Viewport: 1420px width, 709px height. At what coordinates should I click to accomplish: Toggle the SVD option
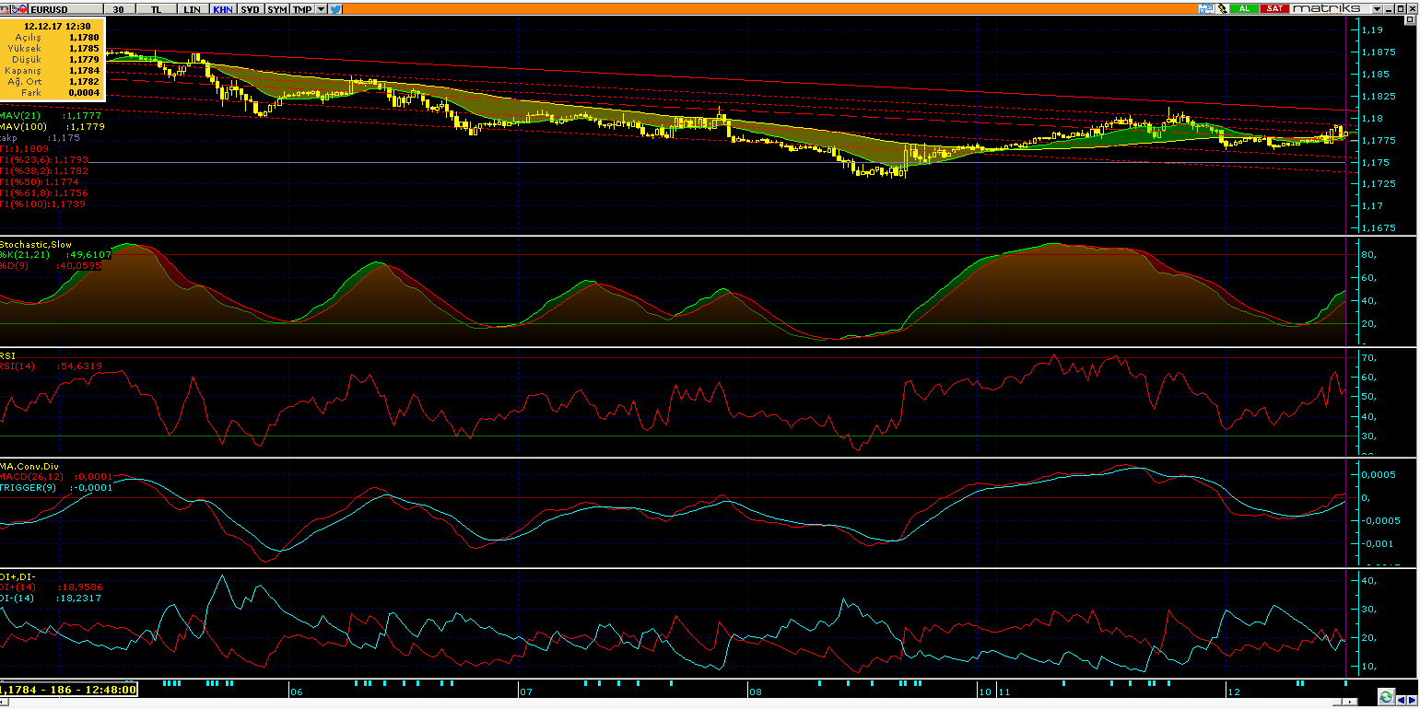[250, 8]
